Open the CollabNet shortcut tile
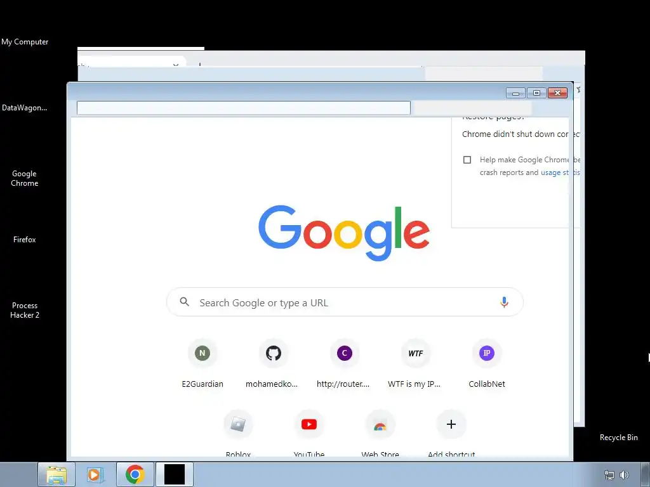The height and width of the screenshot is (487, 650). pyautogui.click(x=487, y=363)
